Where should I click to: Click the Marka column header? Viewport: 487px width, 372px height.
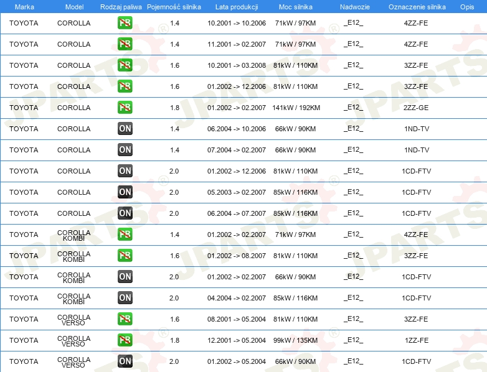[x=24, y=7]
